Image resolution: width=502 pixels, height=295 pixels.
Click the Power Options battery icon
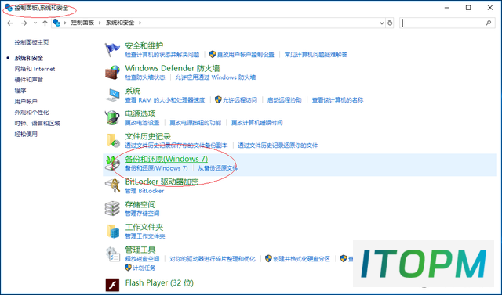[x=112, y=118]
